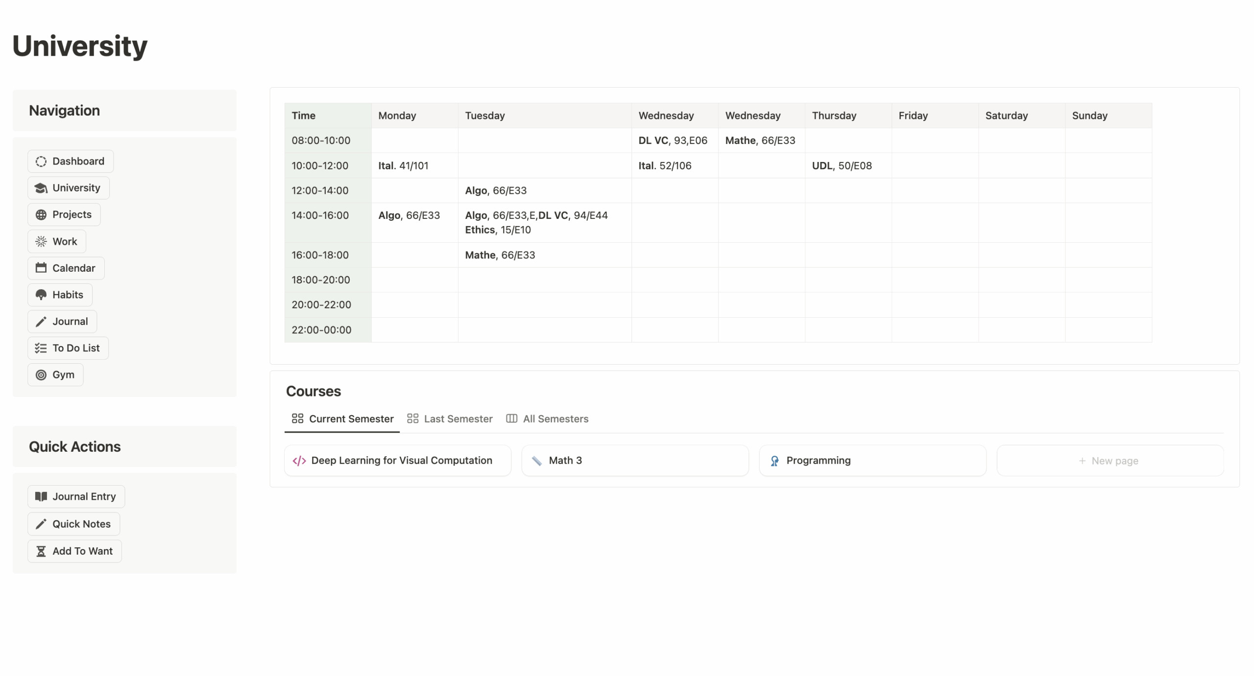Open the Quick Notes action button
This screenshot has height=676, width=1254.
(74, 524)
